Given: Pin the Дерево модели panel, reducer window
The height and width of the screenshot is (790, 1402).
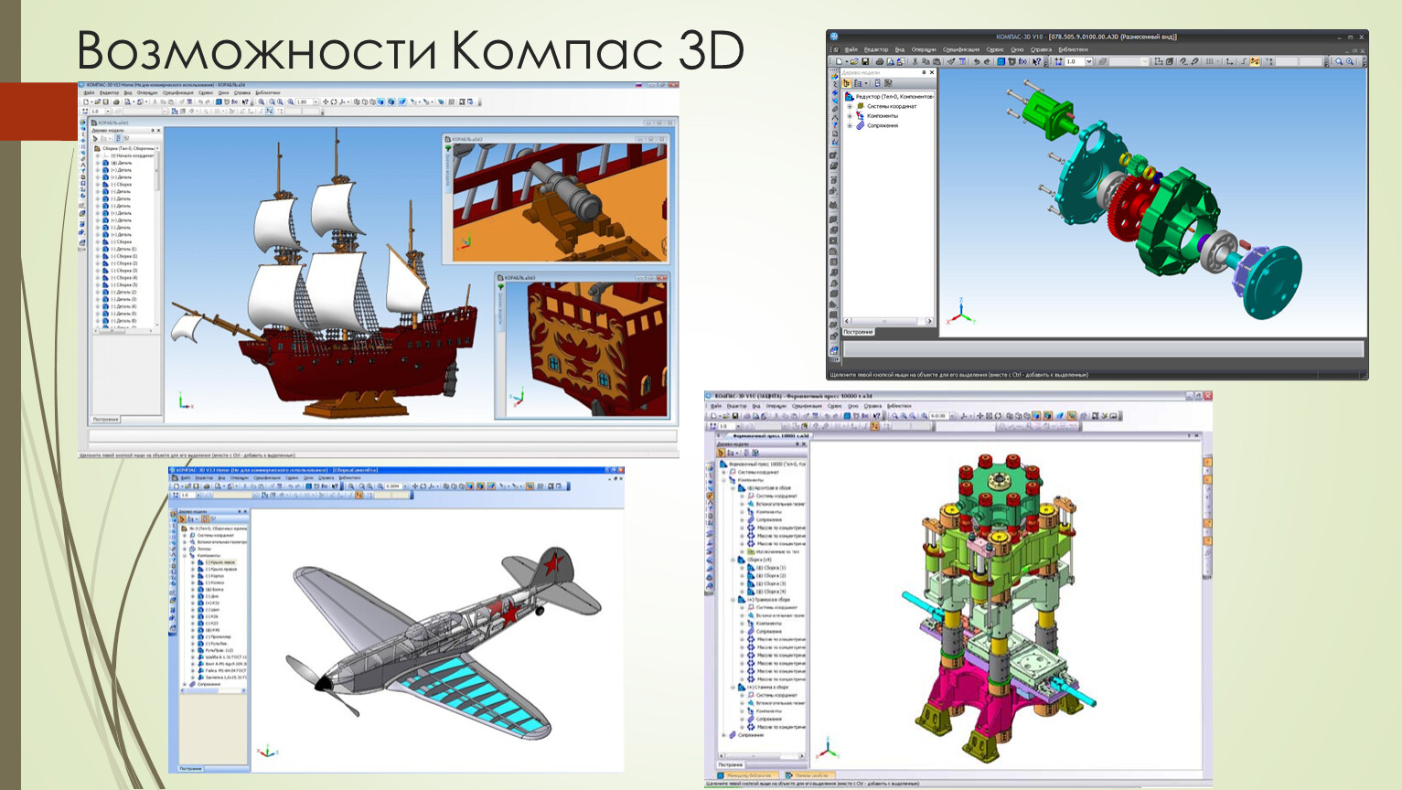Looking at the screenshot, I should point(924,72).
